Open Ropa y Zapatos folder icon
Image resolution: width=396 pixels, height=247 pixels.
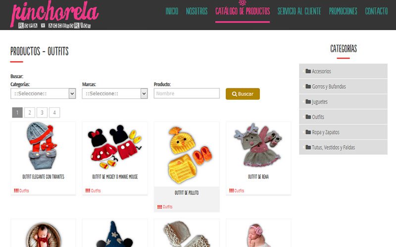(308, 132)
